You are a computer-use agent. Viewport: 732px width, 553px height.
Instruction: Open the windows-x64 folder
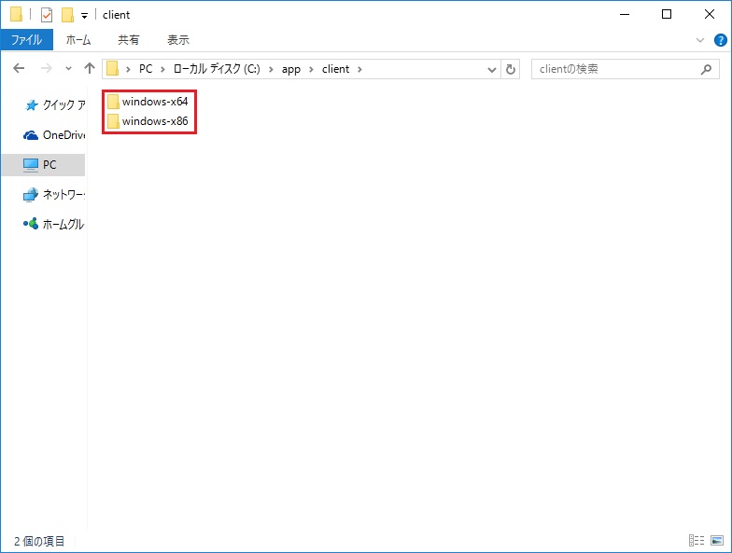(x=154, y=101)
